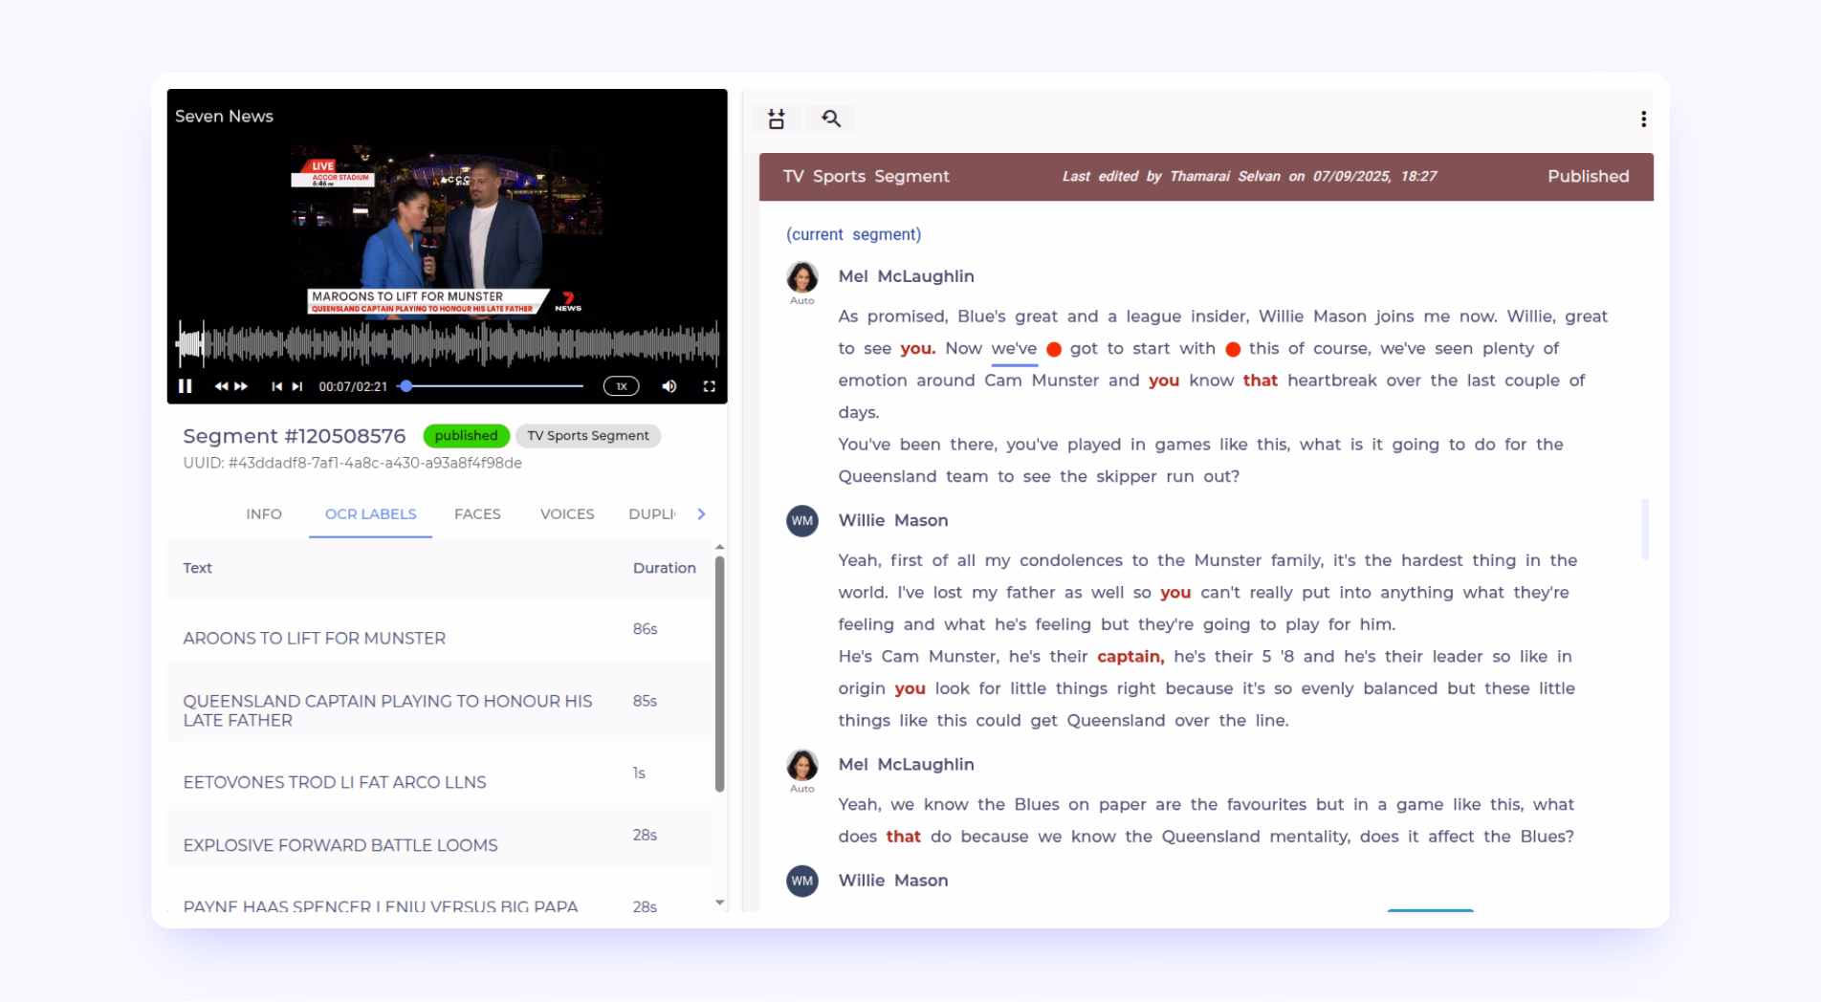The image size is (1821, 1002).
Task: Click Mel McLaughlin's first avatar
Action: click(x=802, y=277)
